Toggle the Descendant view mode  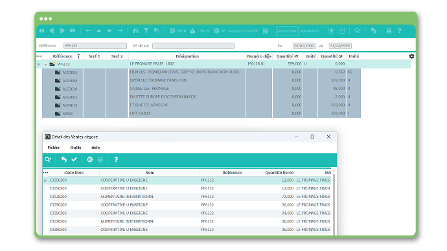[x=287, y=31]
